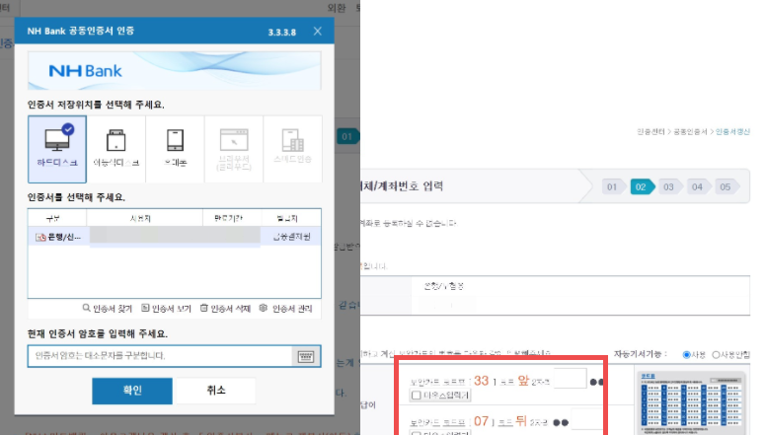The image size is (765, 435).
Task: Click the certificate password input field
Action: [x=160, y=356]
